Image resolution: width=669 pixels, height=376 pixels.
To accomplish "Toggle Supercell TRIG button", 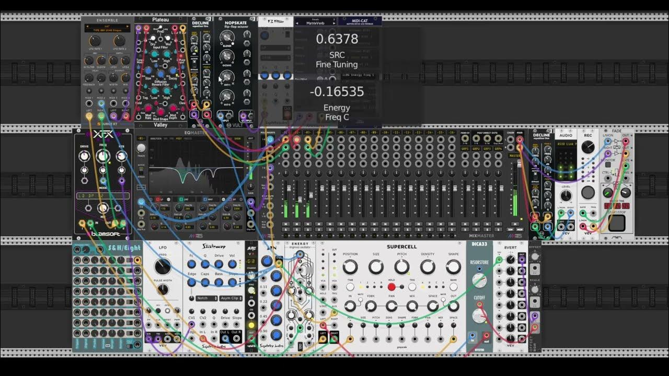I will 412,287.
